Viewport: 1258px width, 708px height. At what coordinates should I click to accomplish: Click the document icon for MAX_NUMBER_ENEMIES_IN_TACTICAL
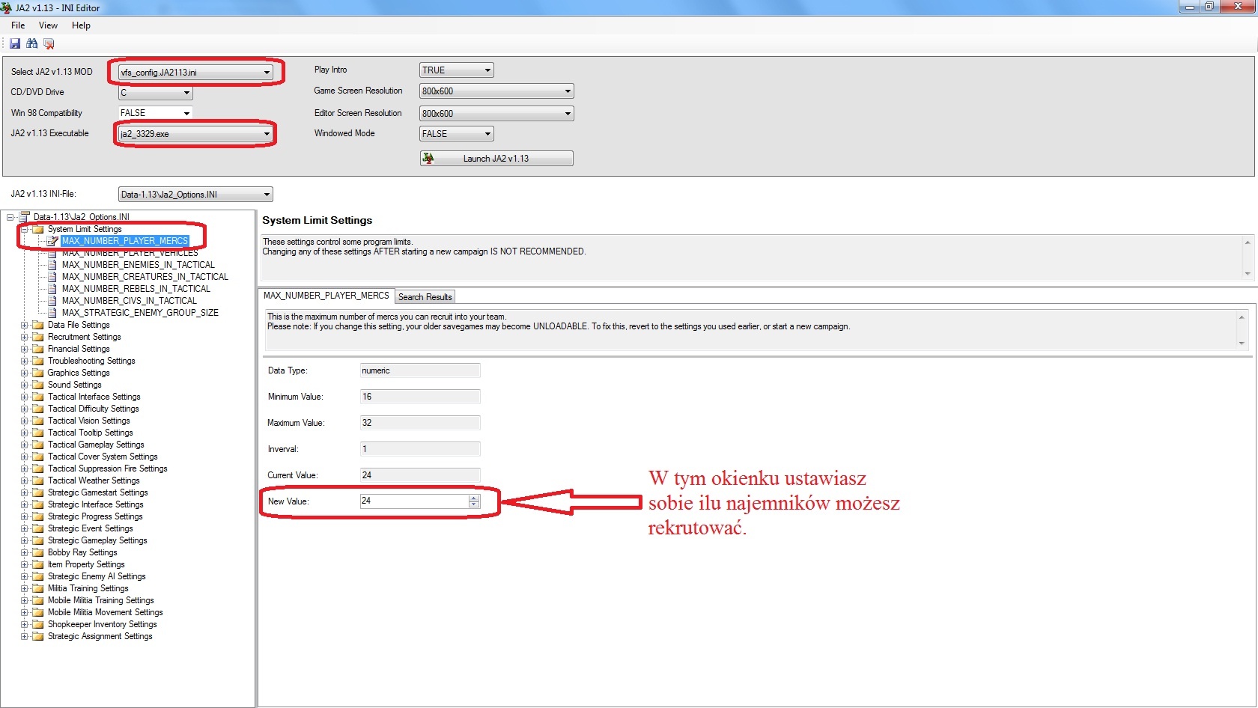pos(52,265)
